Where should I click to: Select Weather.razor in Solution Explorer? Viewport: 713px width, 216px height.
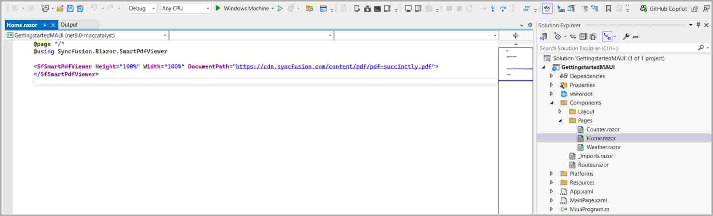pyautogui.click(x=603, y=147)
